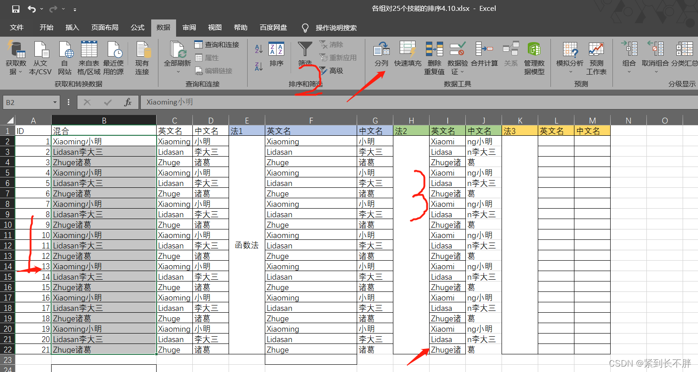The width and height of the screenshot is (698, 372).
Task: Click cell H1 labeled 法2
Action: [x=411, y=131]
